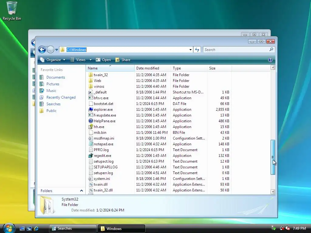
Task: Select the bootstat.dat file icon
Action: (x=91, y=104)
